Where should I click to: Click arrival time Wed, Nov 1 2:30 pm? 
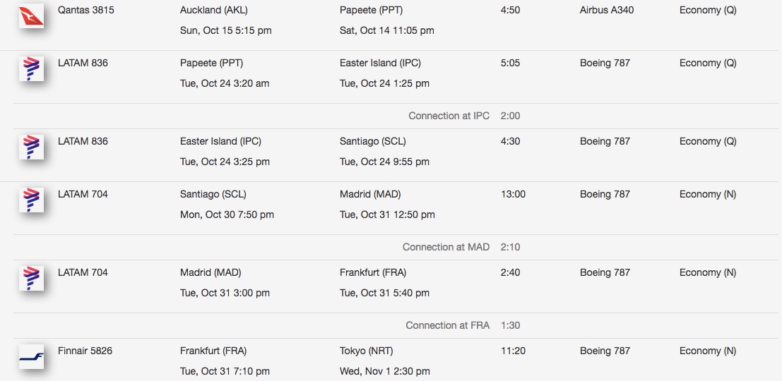pyautogui.click(x=384, y=372)
